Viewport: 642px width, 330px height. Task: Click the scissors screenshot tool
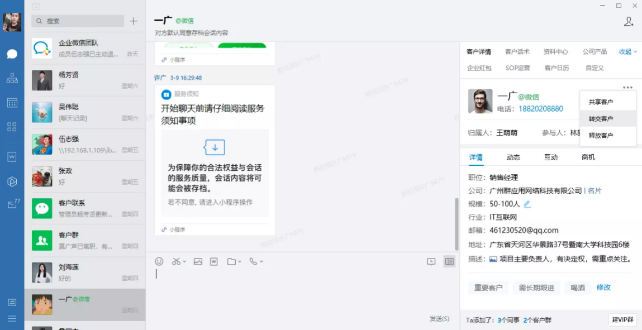click(176, 261)
